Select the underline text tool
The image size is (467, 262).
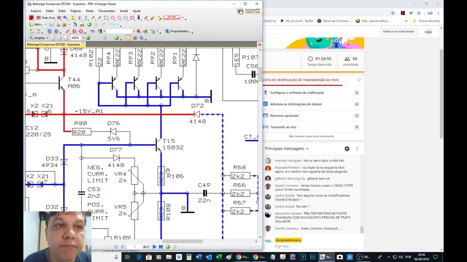click(86, 18)
